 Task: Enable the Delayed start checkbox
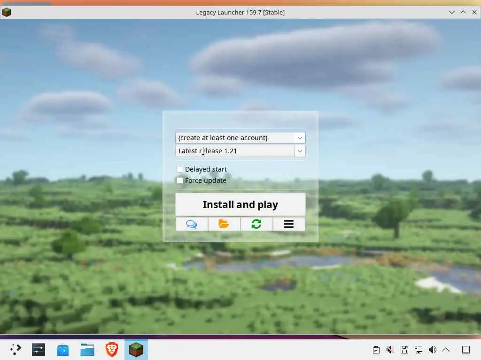click(x=180, y=169)
